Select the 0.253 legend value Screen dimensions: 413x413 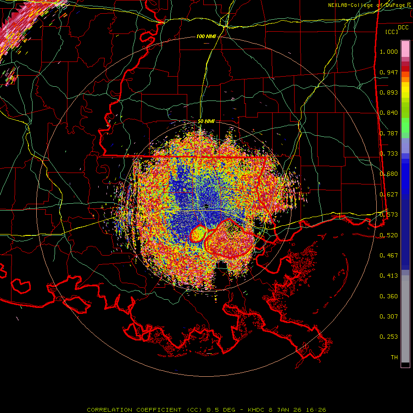click(x=389, y=337)
